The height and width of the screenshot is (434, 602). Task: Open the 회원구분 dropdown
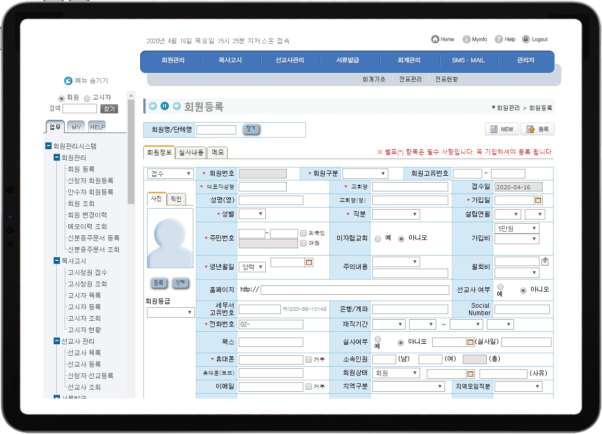tap(365, 174)
